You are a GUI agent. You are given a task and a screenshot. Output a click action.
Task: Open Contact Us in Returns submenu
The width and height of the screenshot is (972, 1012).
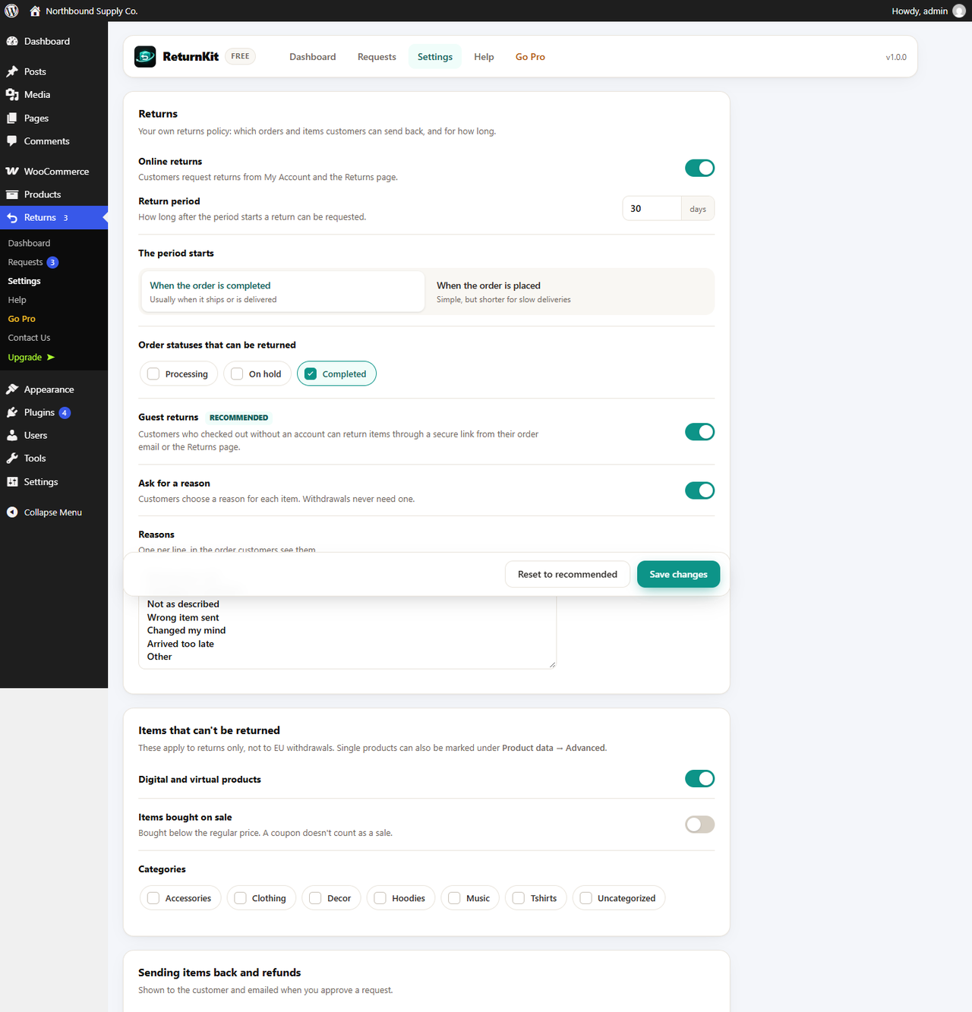(x=29, y=338)
